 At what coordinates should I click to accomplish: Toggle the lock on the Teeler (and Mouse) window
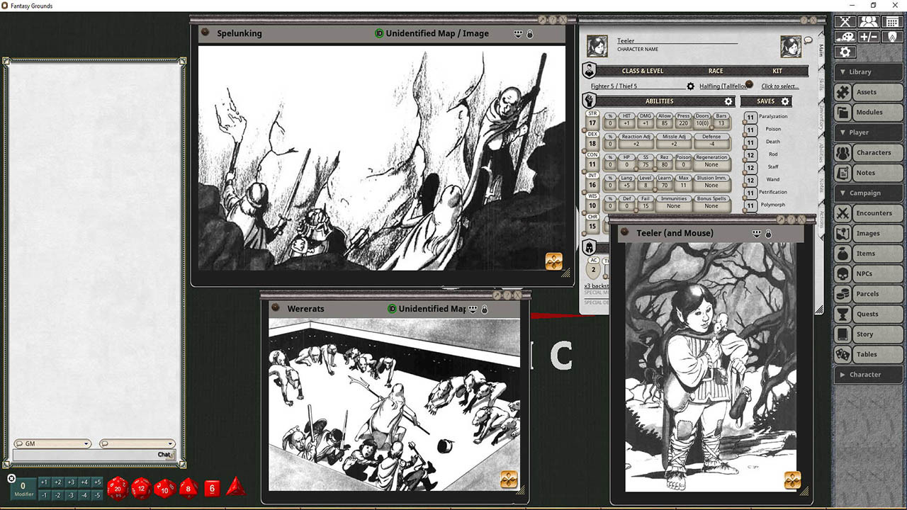(x=767, y=233)
